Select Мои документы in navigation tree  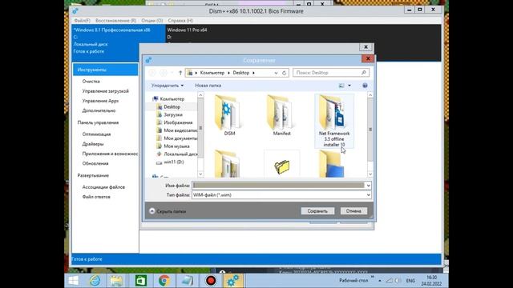pyautogui.click(x=176, y=138)
